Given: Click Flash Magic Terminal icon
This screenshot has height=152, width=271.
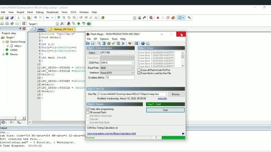Looking at the screenshot, I should point(136,43).
